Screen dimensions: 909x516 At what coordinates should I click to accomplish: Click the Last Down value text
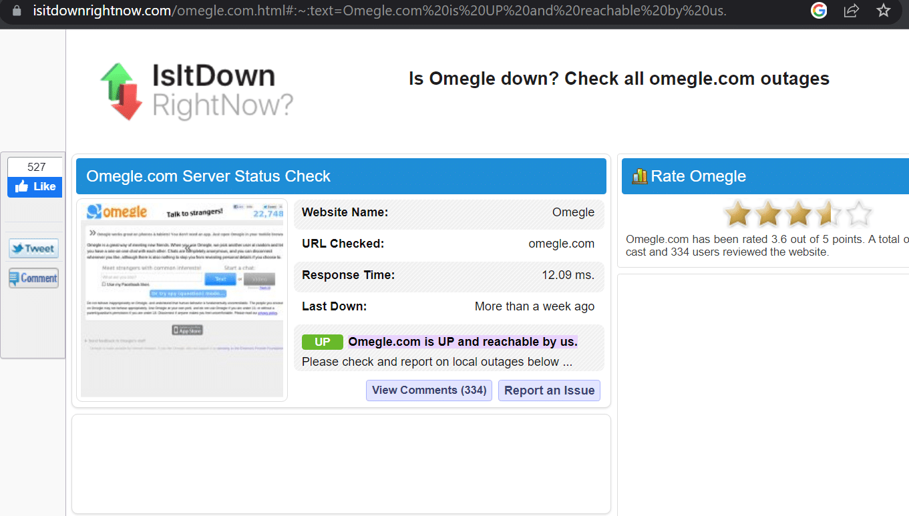click(x=534, y=306)
